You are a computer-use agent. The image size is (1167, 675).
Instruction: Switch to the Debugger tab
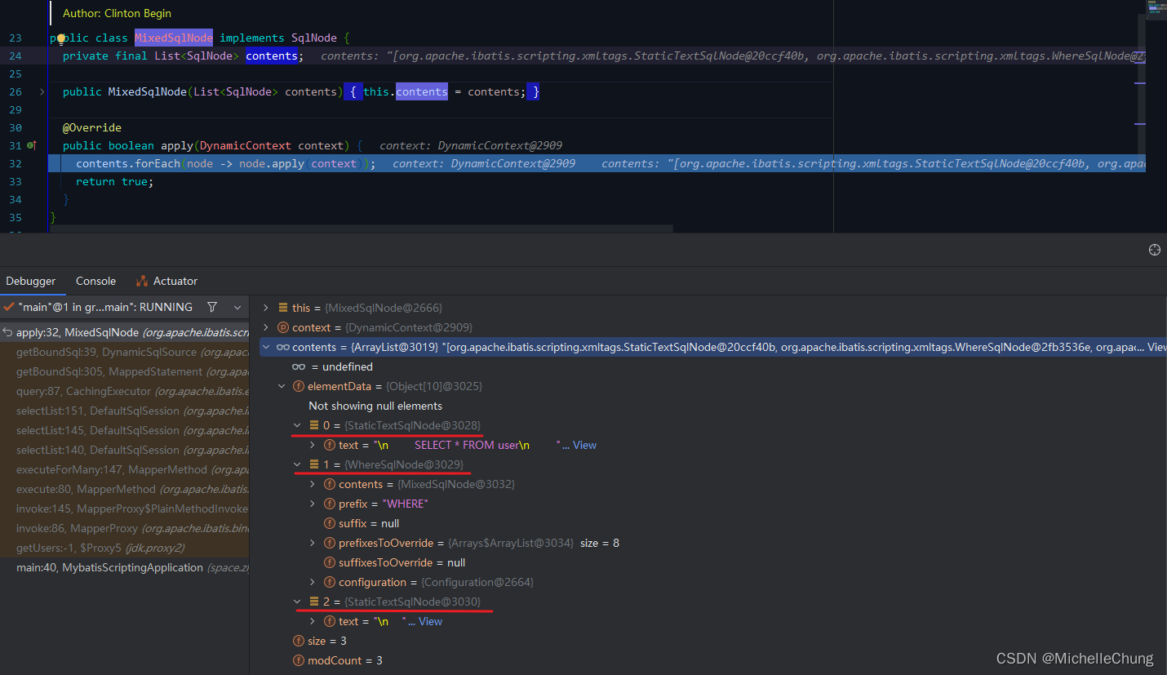click(x=31, y=281)
